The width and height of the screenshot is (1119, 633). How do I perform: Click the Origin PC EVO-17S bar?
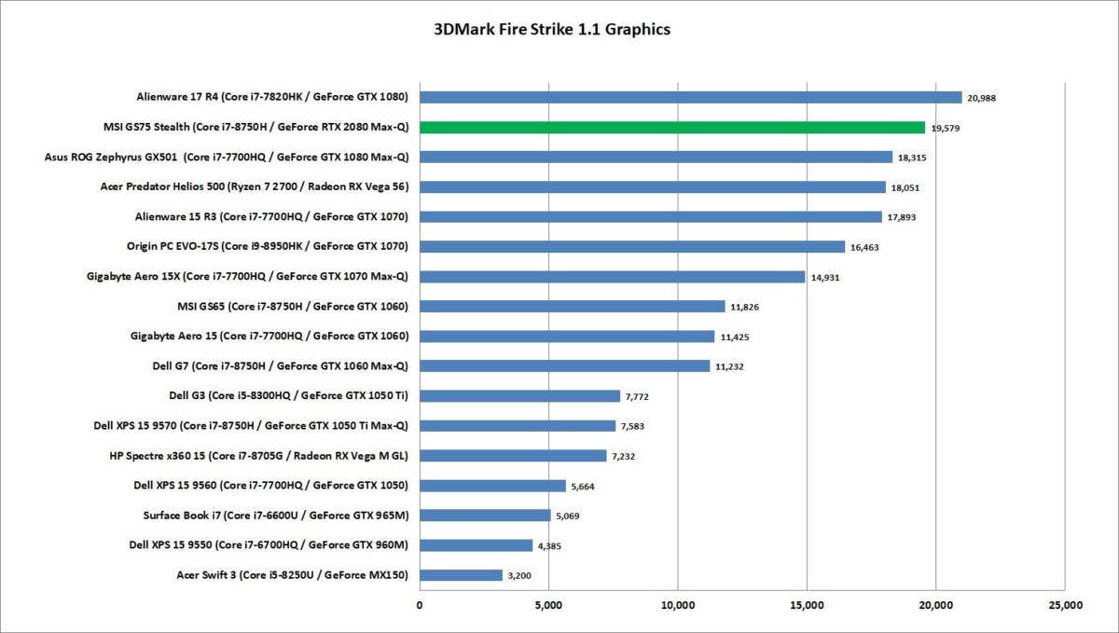[x=632, y=246]
